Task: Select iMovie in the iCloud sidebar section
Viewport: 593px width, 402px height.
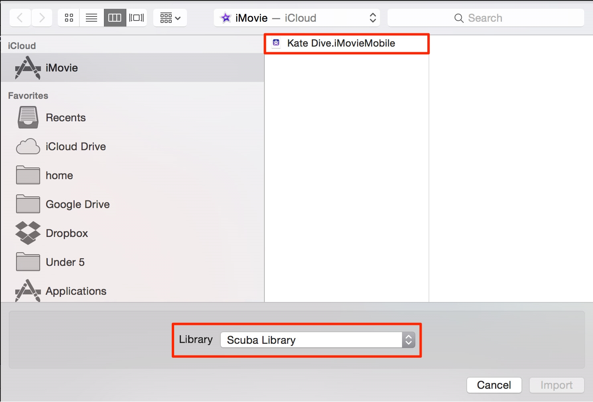Action: coord(132,67)
